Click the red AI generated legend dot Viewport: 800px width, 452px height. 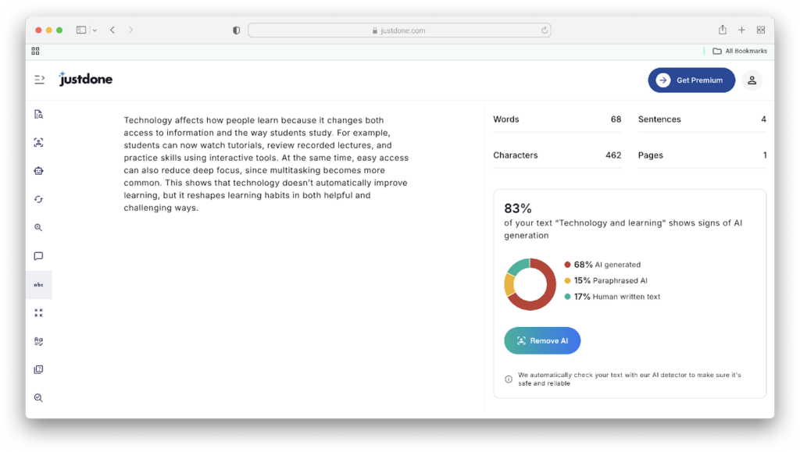click(x=567, y=265)
